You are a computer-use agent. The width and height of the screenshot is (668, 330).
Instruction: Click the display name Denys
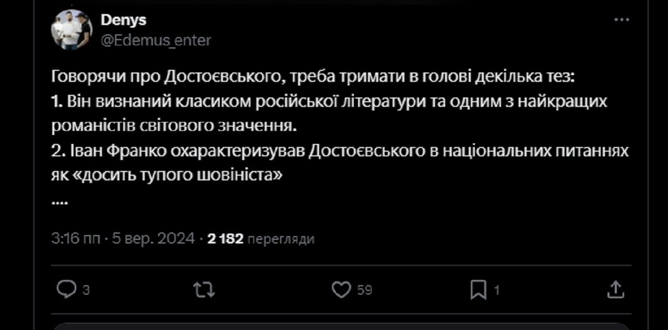click(123, 20)
